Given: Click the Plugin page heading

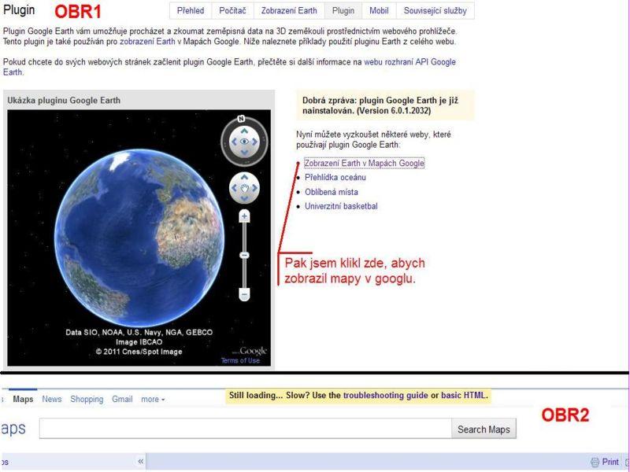Looking at the screenshot, I should click(19, 10).
